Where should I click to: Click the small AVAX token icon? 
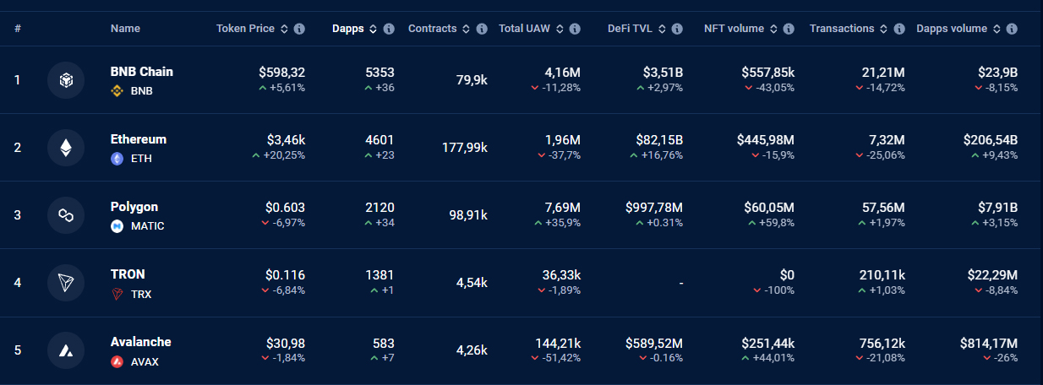117,361
